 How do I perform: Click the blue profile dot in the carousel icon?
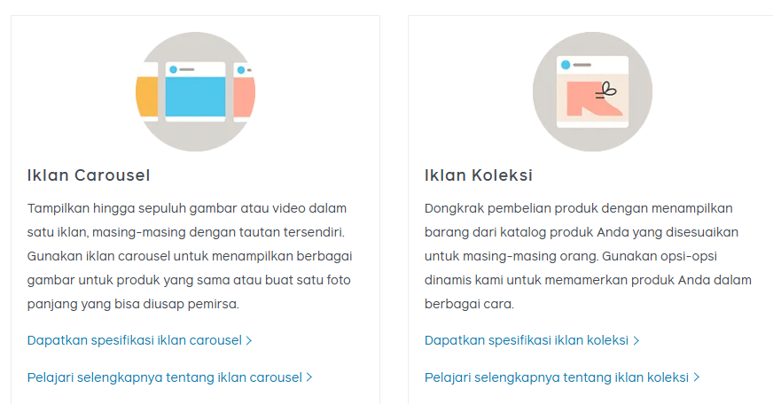pos(173,69)
